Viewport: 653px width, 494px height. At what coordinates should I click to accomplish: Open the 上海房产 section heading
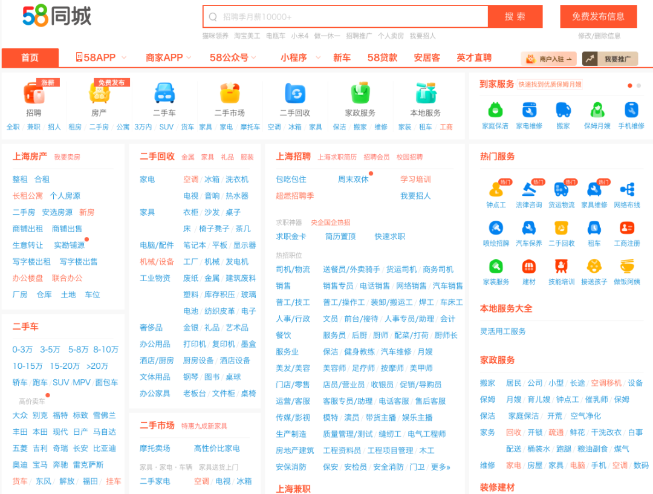(30, 157)
